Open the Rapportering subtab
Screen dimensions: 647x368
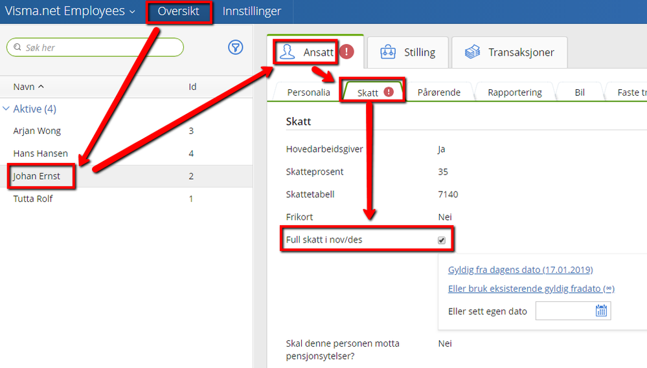tap(514, 92)
